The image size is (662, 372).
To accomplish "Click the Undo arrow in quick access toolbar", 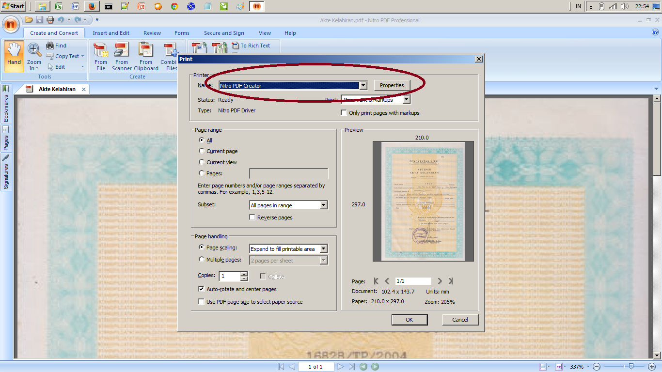I will coord(61,20).
